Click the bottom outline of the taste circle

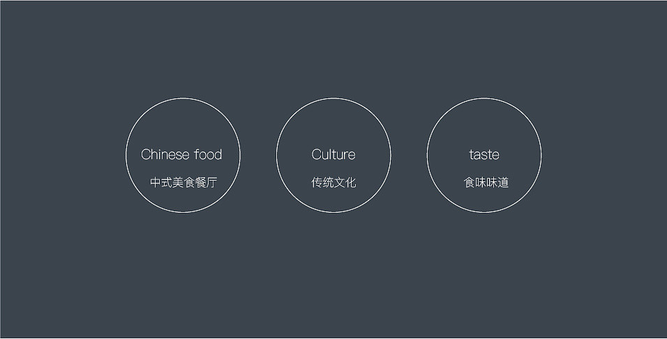click(484, 212)
